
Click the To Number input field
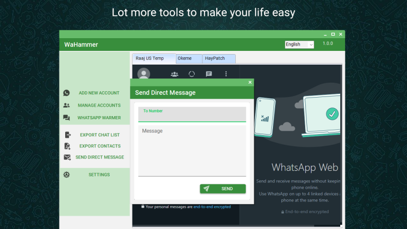tap(192, 116)
